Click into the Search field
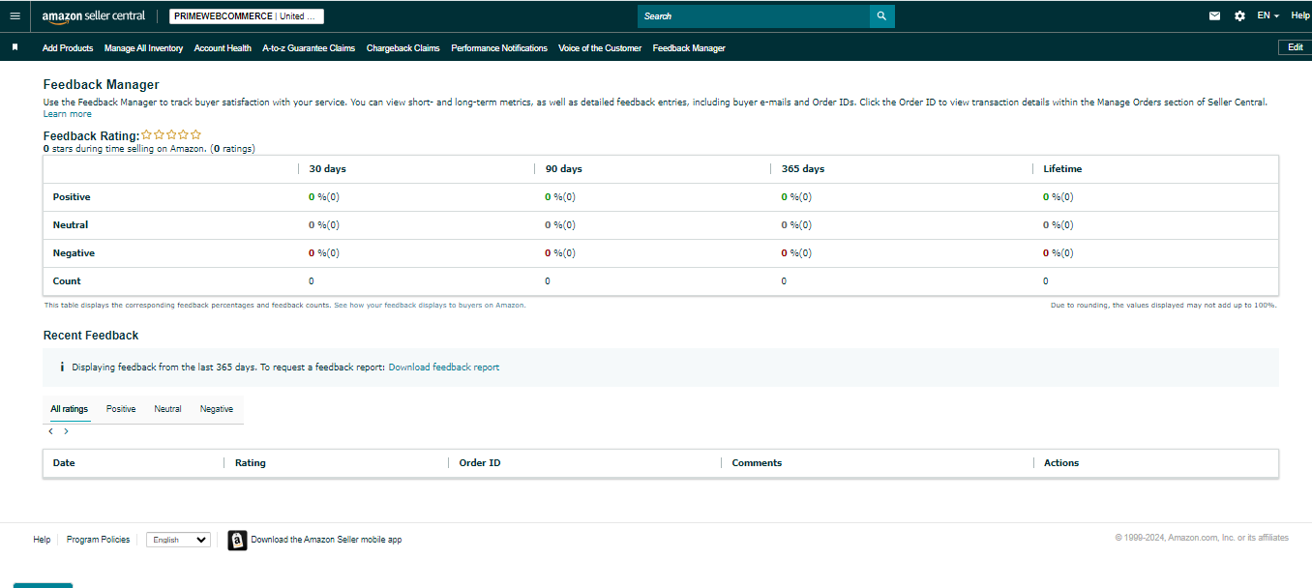This screenshot has height=588, width=1312. coord(753,16)
